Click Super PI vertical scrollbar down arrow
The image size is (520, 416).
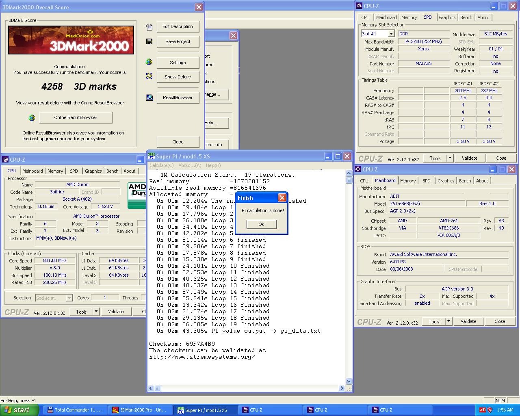[x=349, y=381]
